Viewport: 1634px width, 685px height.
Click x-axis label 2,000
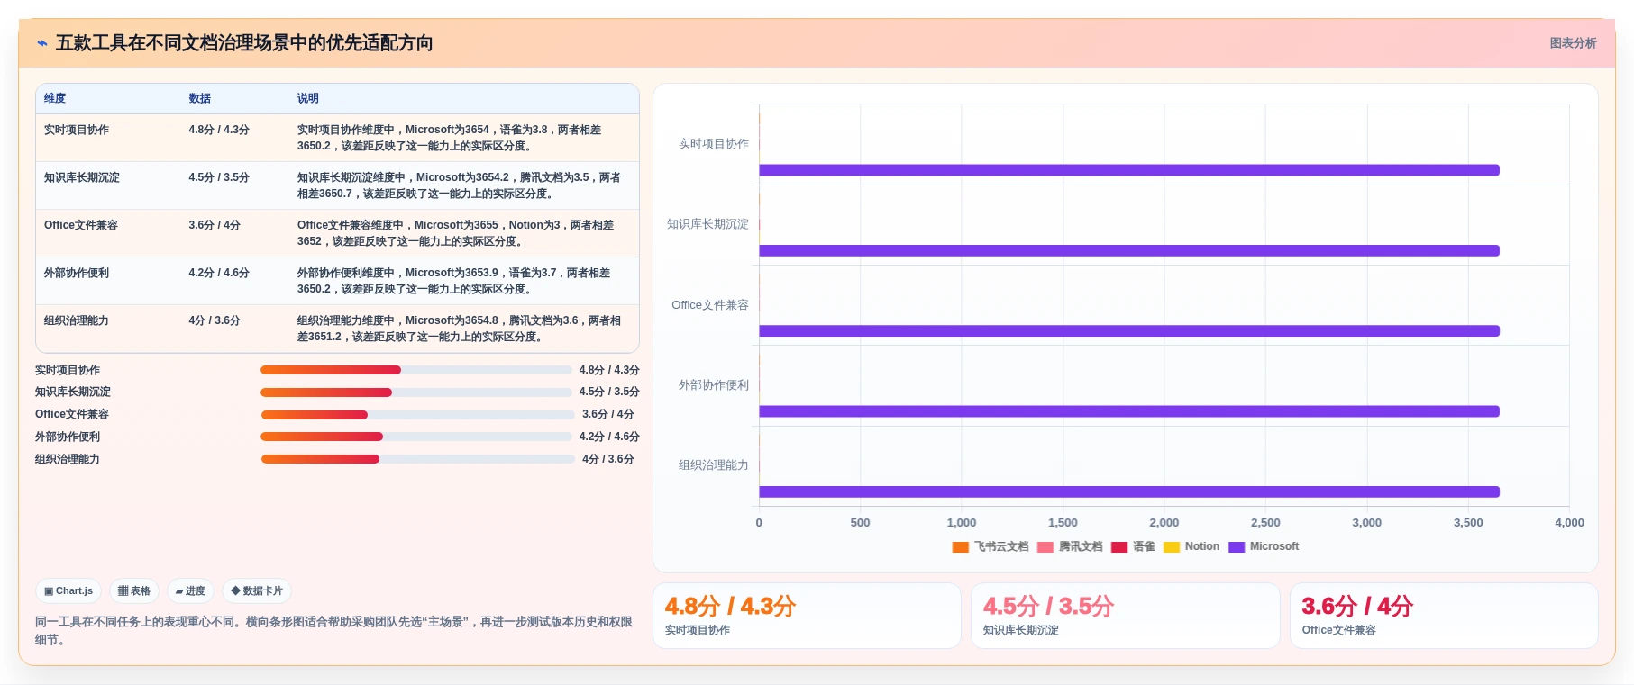pos(1164,523)
